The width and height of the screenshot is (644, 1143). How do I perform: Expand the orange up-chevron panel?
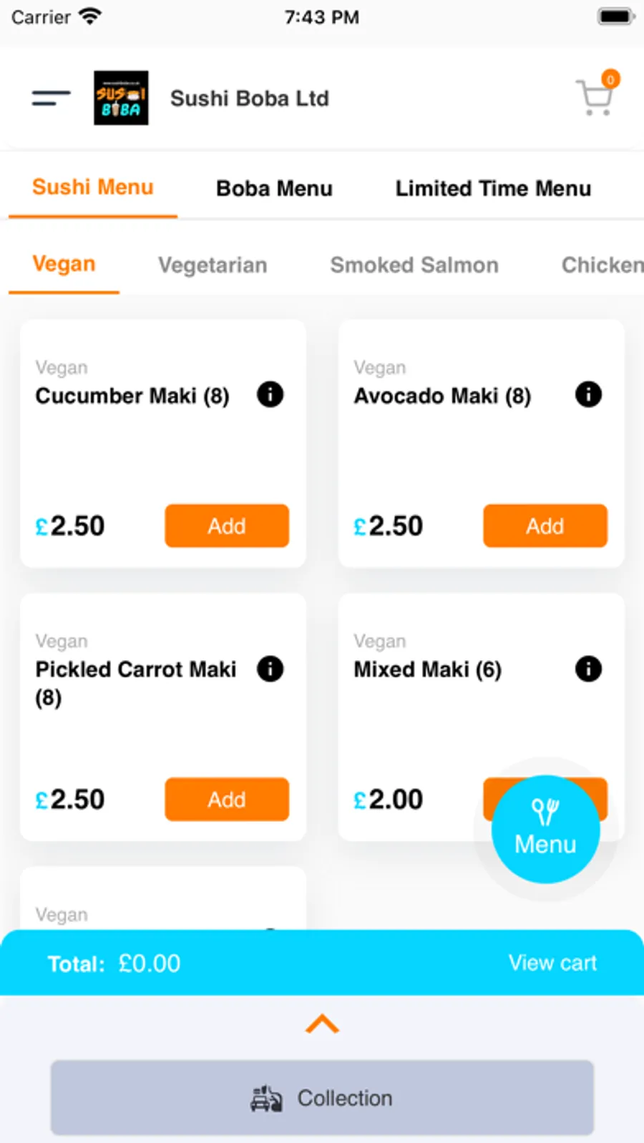[x=322, y=1024]
